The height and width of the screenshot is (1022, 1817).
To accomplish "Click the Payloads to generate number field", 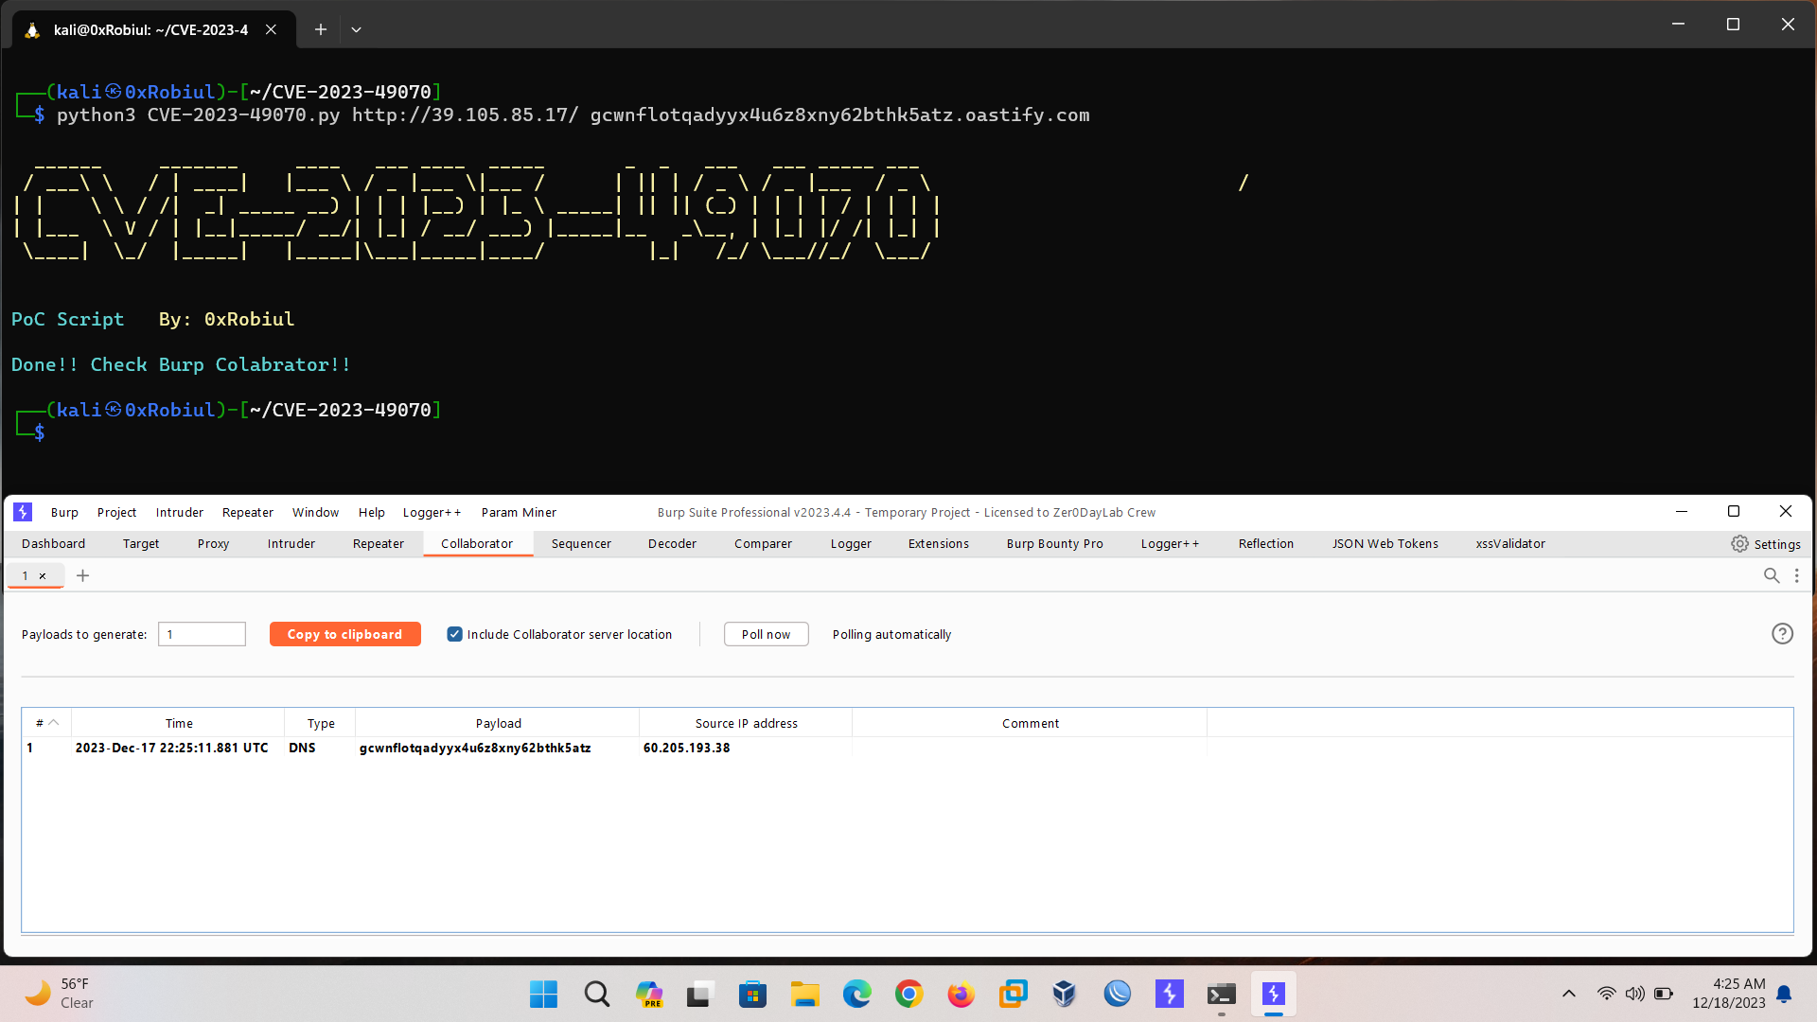I will pos(202,634).
